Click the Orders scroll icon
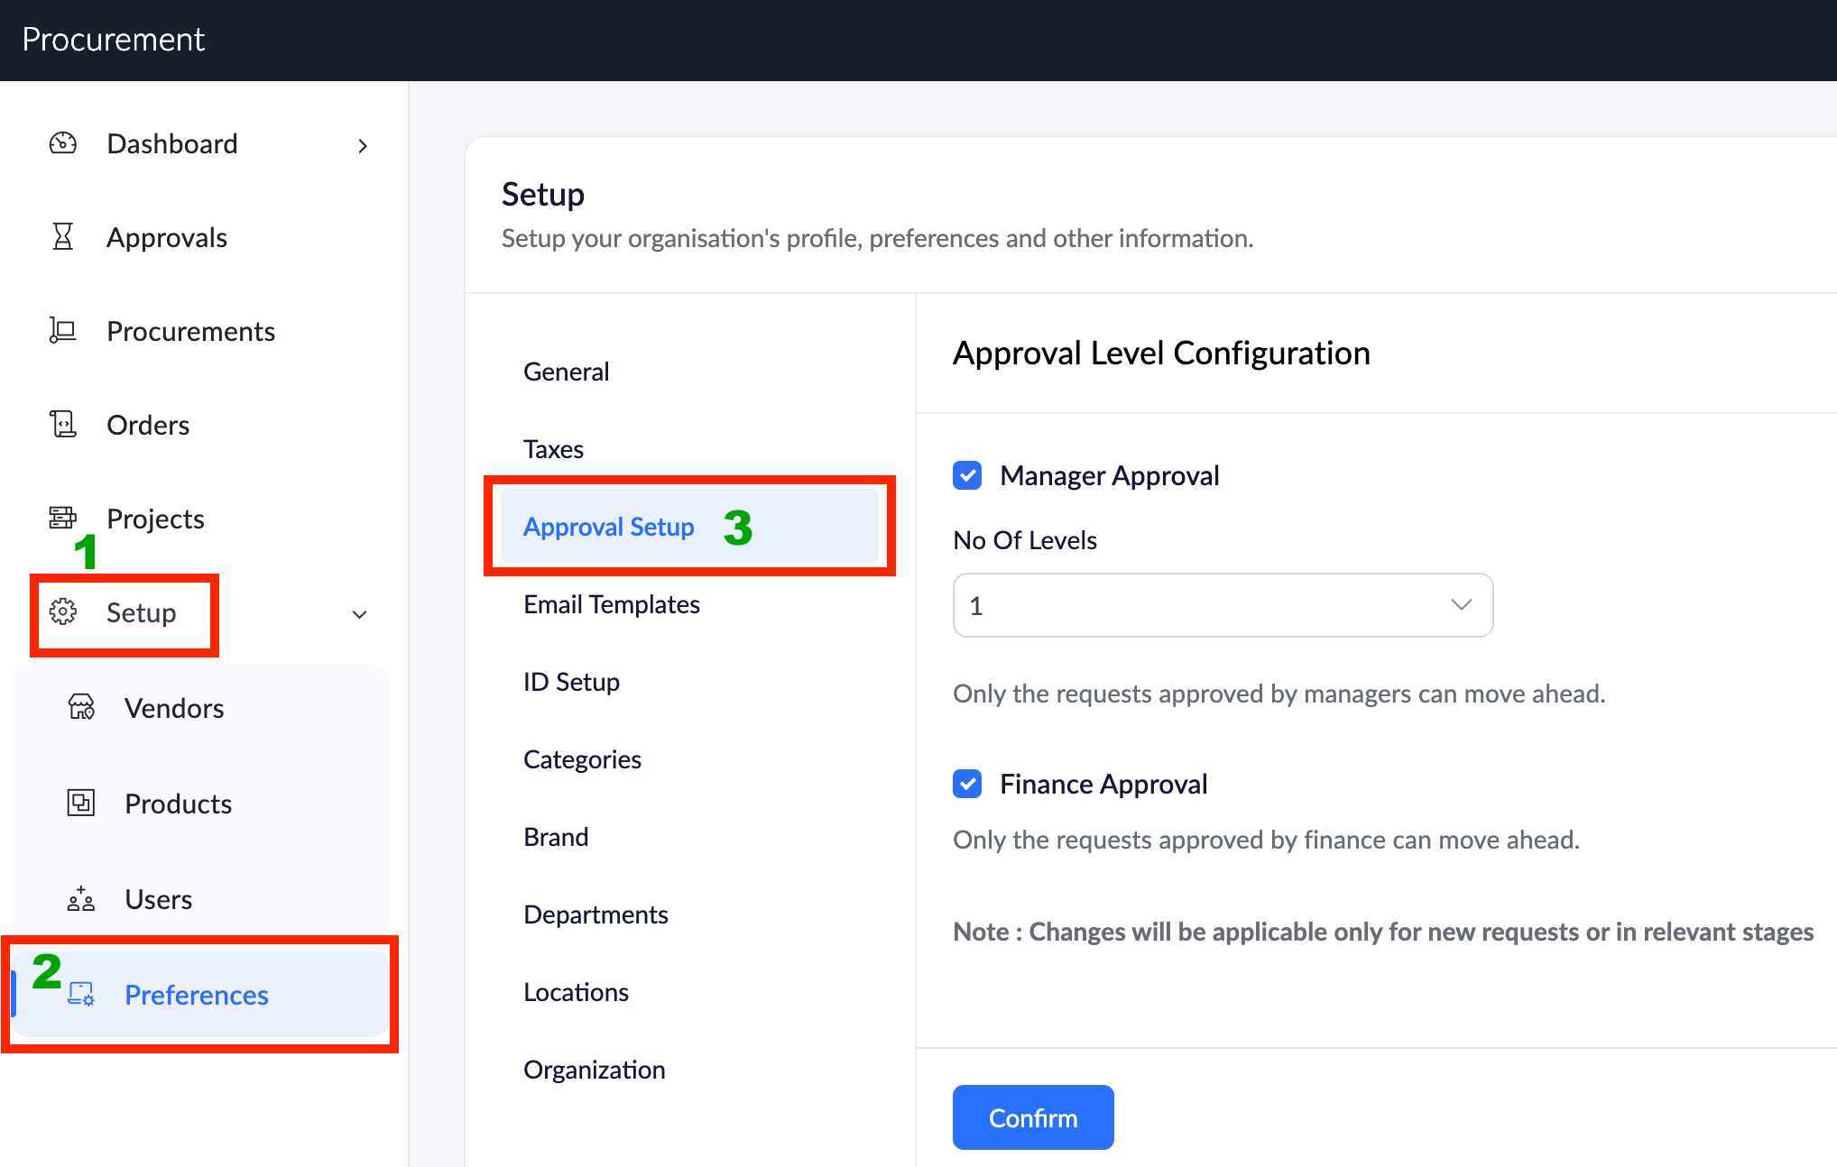 click(x=62, y=425)
